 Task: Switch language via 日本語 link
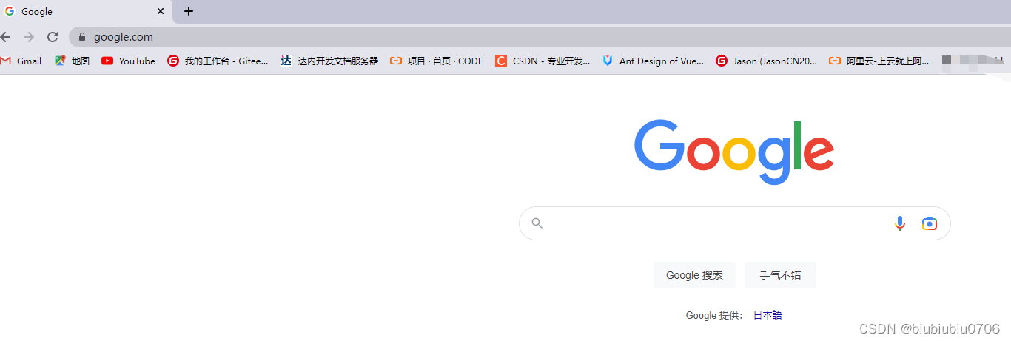pyautogui.click(x=768, y=315)
